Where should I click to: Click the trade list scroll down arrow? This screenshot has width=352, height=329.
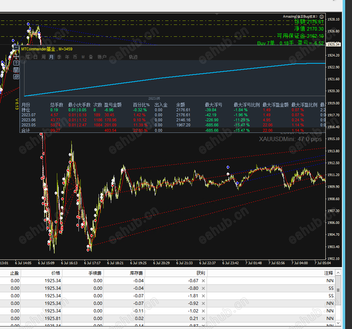(338, 323)
